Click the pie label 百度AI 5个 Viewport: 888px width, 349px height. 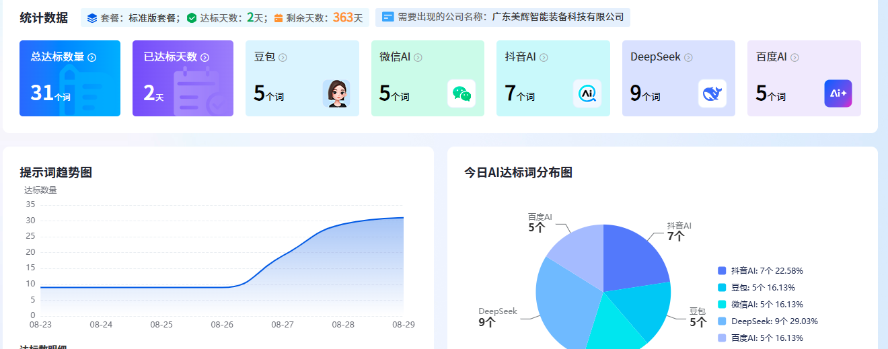[540, 223]
